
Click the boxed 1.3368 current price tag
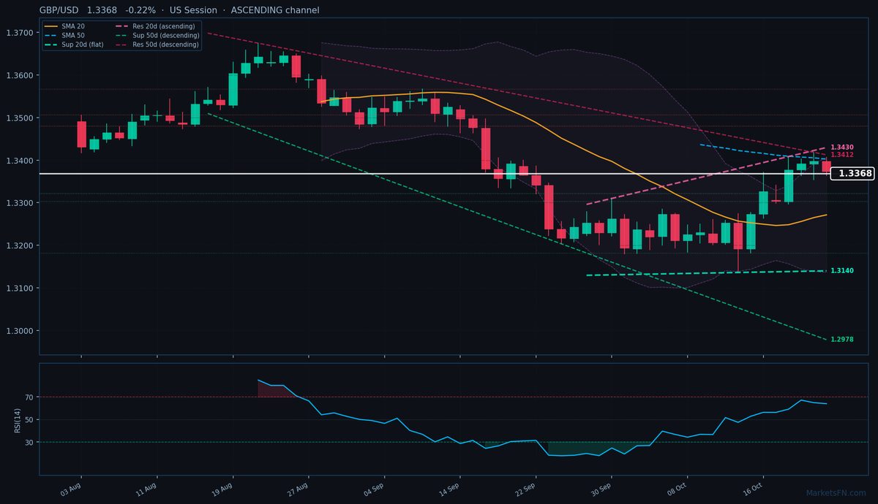tap(854, 174)
